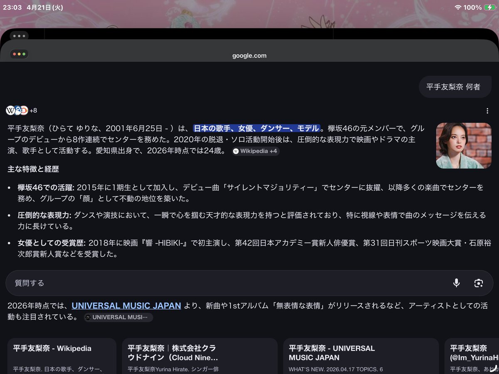This screenshot has height=374, width=499.
Task: Open the 平手友梨奈 - Wikipedia result card
Action: point(62,356)
